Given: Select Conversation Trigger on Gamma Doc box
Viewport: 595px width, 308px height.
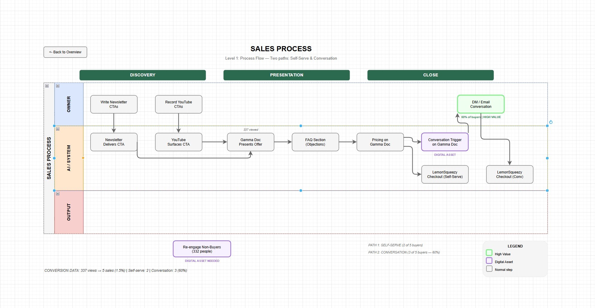Looking at the screenshot, I should pos(445,142).
